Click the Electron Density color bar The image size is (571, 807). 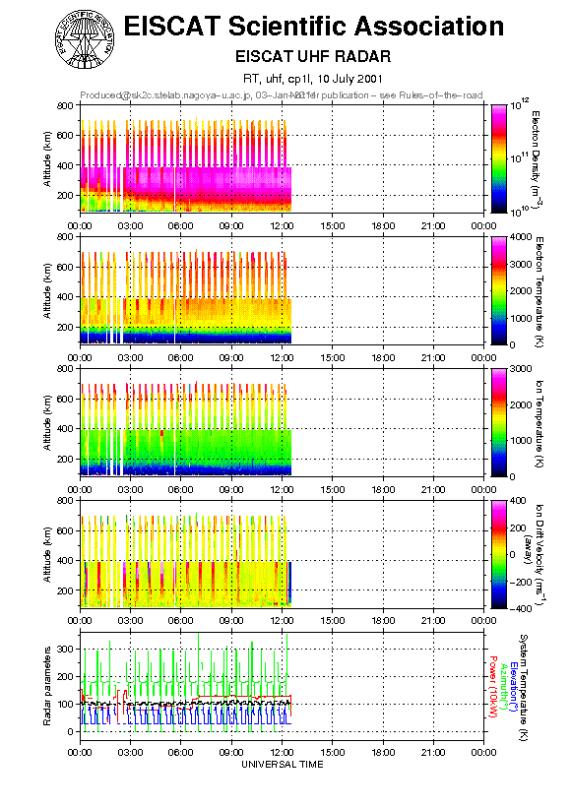coord(499,158)
